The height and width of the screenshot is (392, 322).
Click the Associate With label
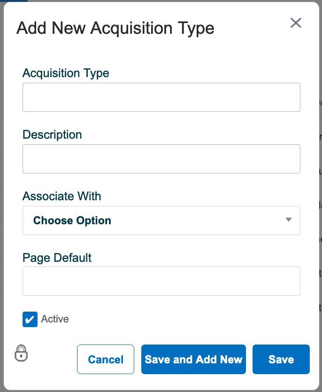click(x=62, y=196)
